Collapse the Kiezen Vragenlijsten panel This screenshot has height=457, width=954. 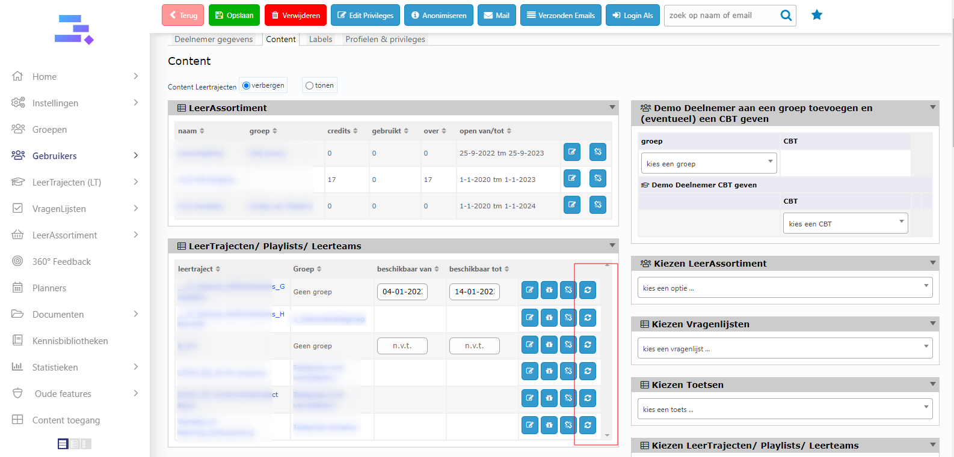tap(932, 324)
